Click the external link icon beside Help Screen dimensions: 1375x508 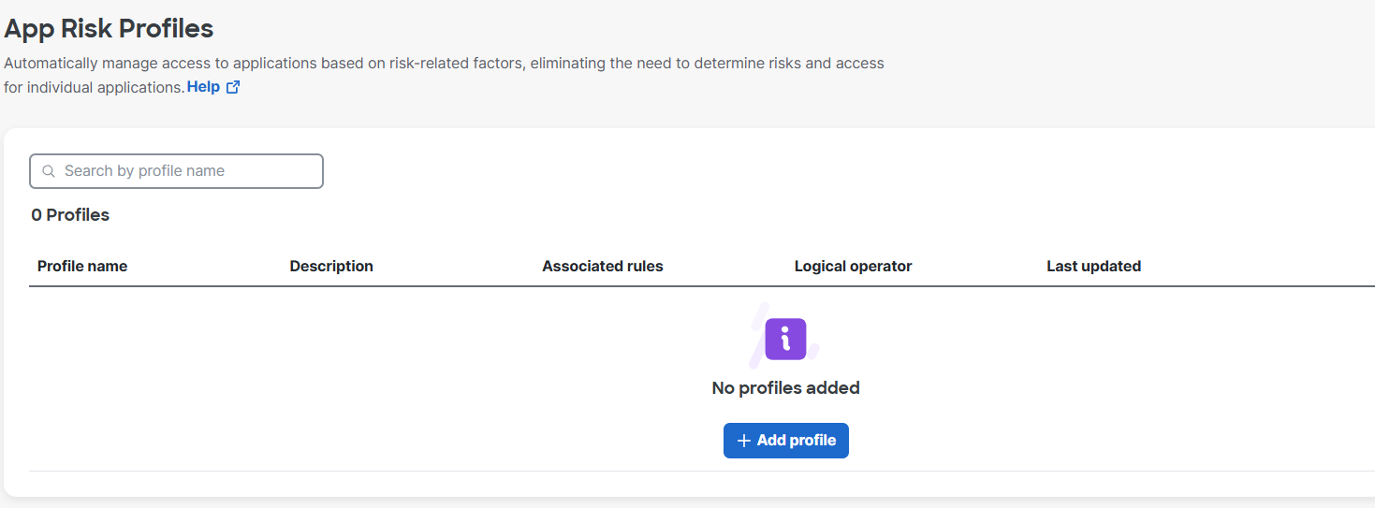233,87
